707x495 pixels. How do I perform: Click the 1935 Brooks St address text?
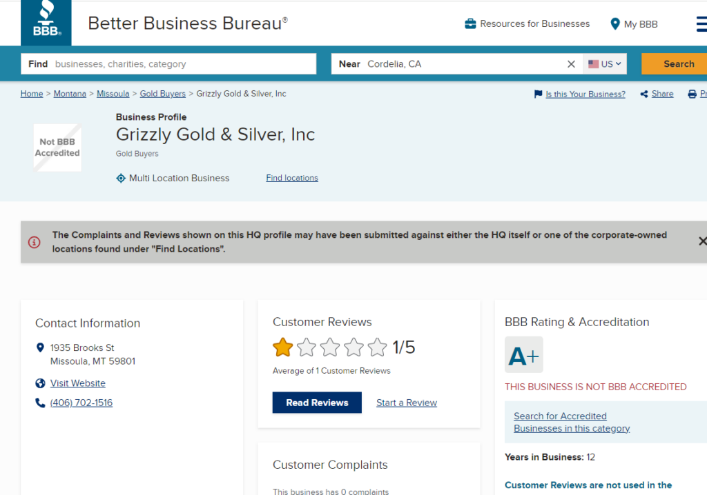[82, 347]
